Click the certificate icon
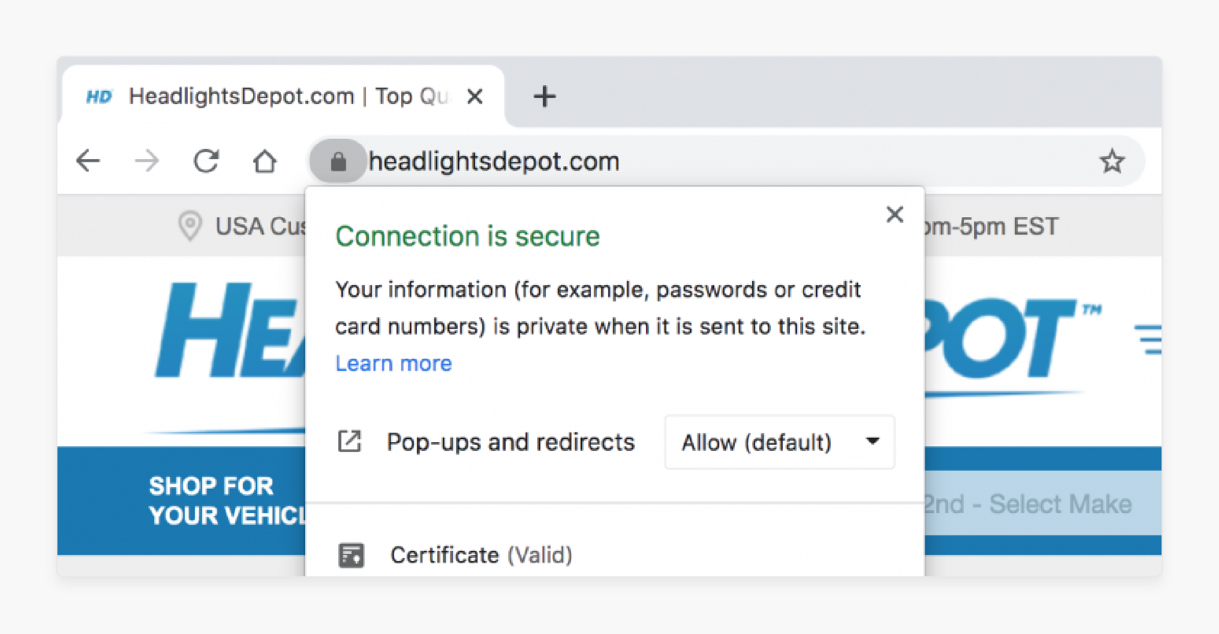 [351, 555]
